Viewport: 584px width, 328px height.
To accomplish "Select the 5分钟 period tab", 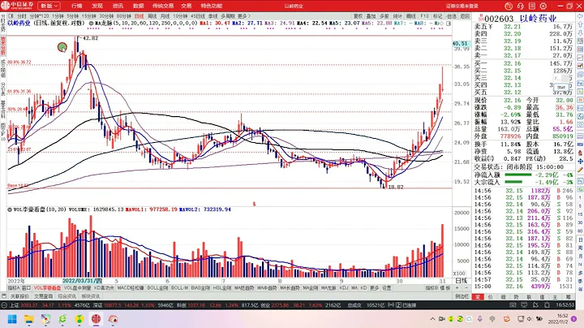I will tap(73, 16).
